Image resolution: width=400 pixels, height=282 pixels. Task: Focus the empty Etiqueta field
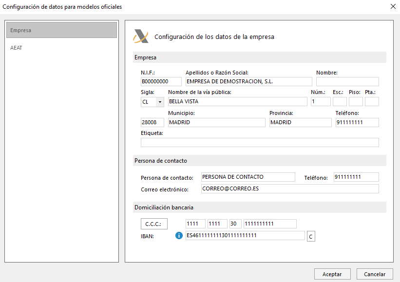259,143
